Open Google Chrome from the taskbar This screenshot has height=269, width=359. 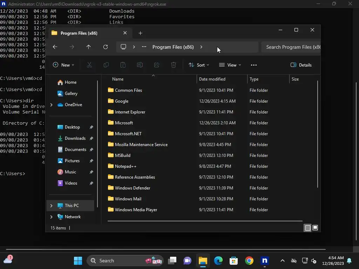[x=249, y=261]
